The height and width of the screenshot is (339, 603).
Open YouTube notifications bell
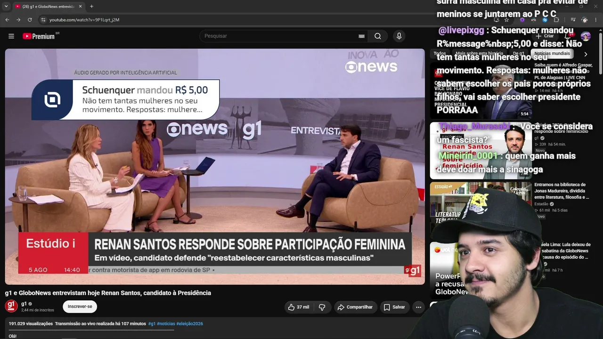(x=569, y=36)
